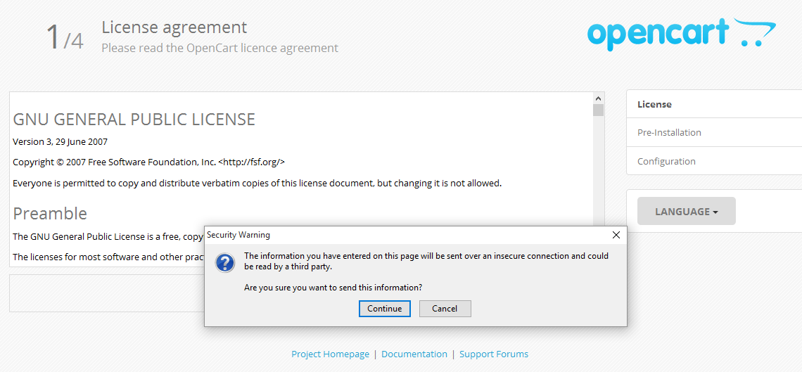Viewport: 802px width, 372px height.
Task: Click the license scrollbar up arrow
Action: coord(598,98)
